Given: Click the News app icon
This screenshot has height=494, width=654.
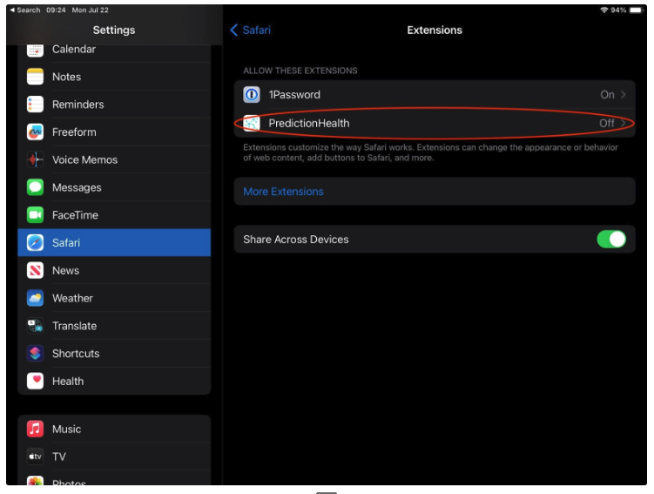Looking at the screenshot, I should [x=35, y=270].
